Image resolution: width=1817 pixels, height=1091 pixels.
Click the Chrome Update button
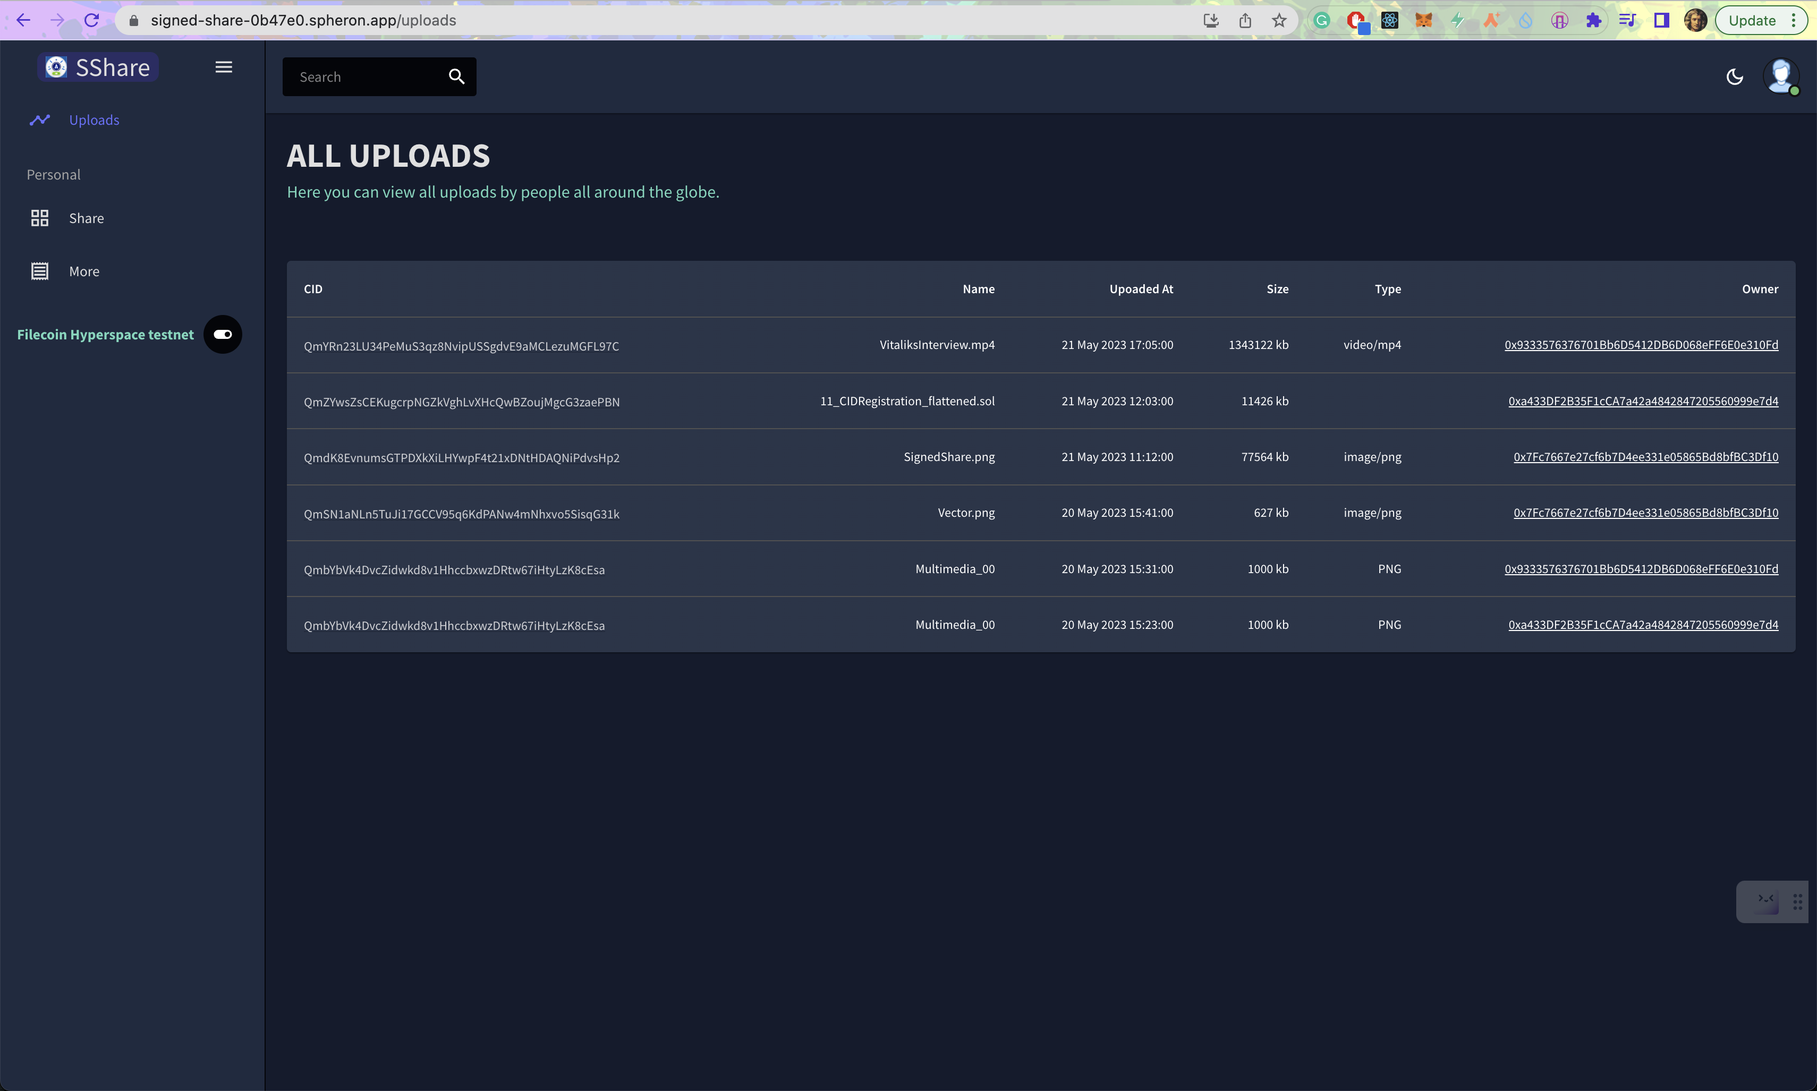click(x=1752, y=21)
